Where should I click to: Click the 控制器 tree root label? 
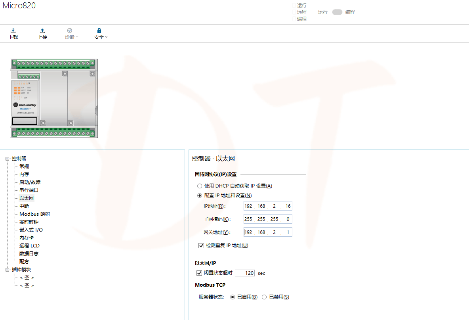[x=19, y=159]
